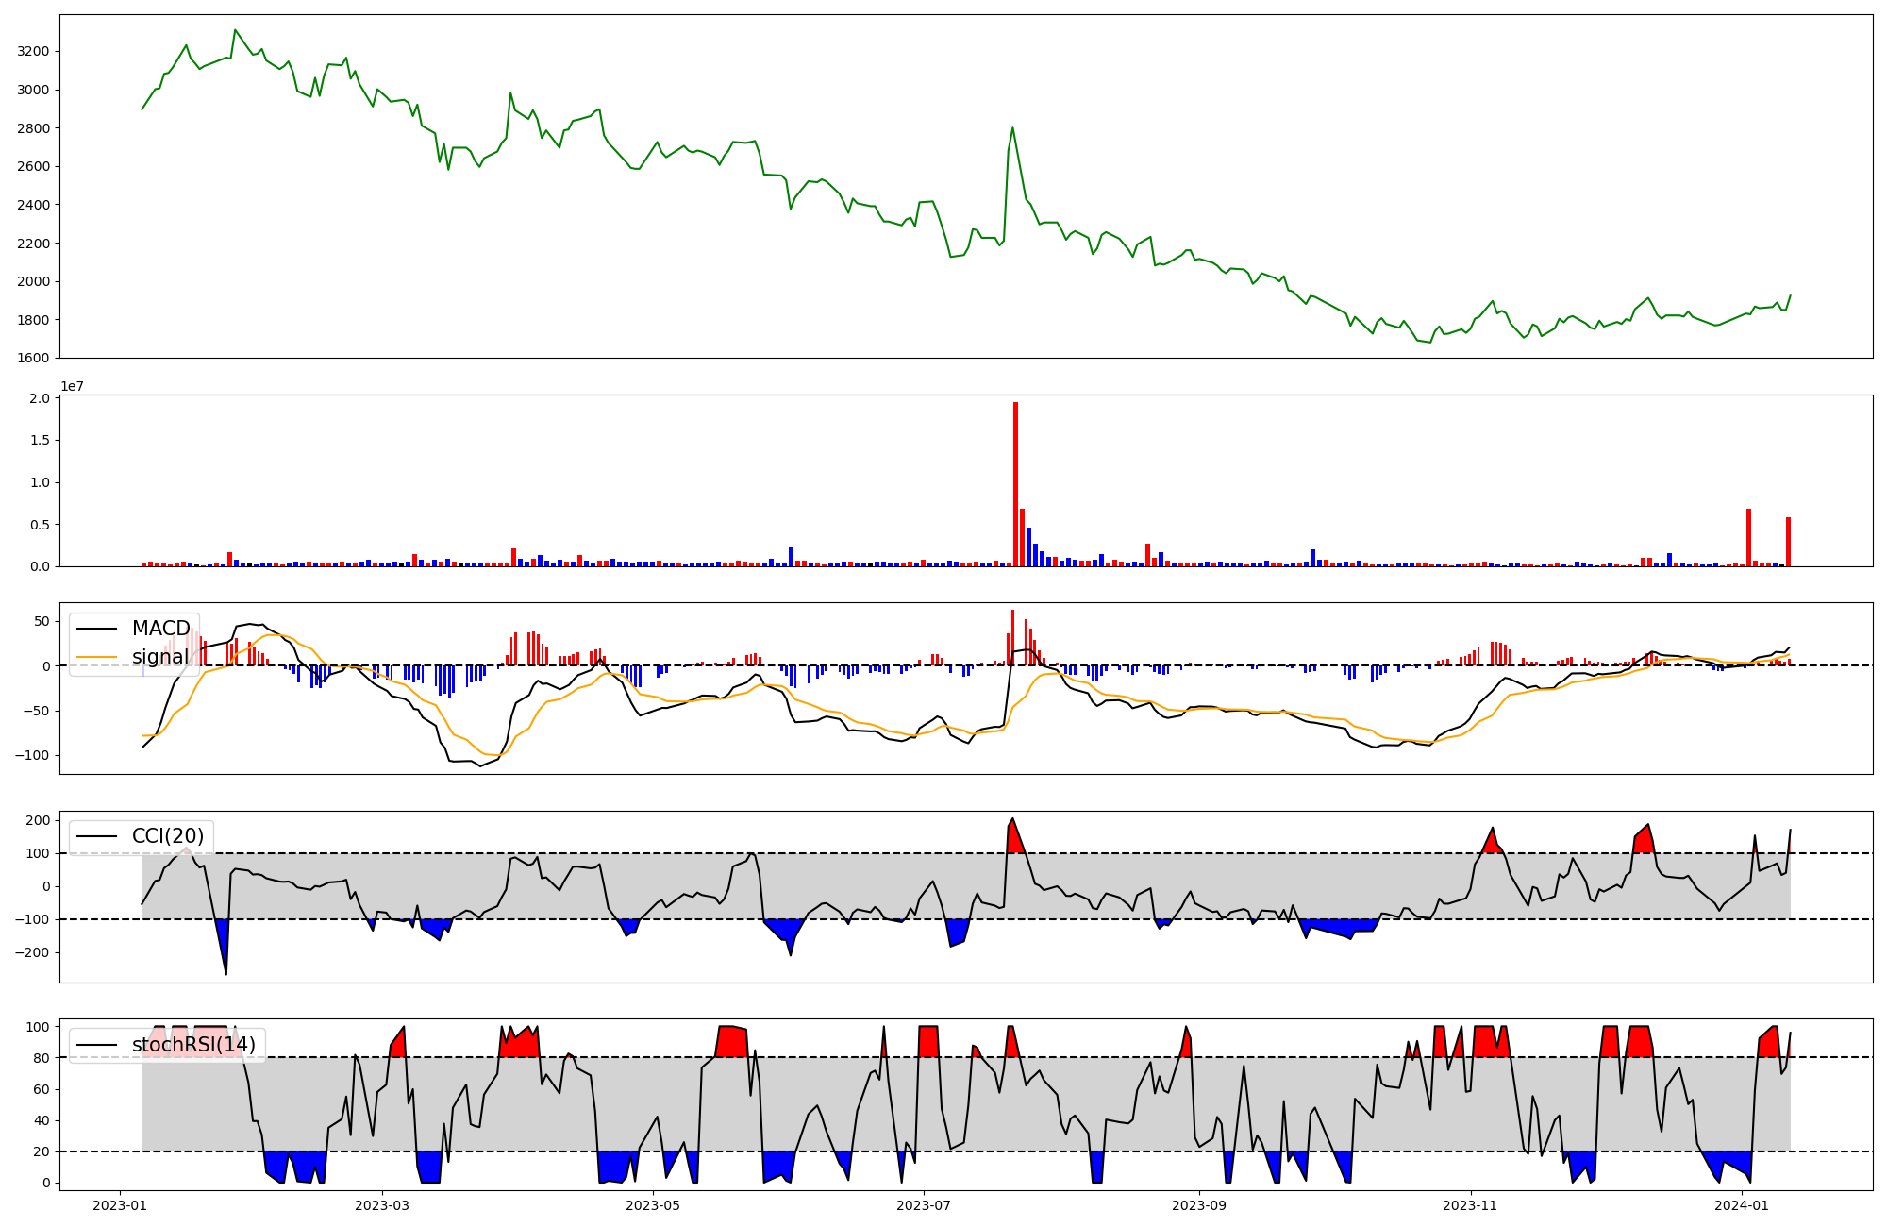Click the orange line swatch beside signal
This screenshot has width=1887, height=1227.
(x=97, y=657)
